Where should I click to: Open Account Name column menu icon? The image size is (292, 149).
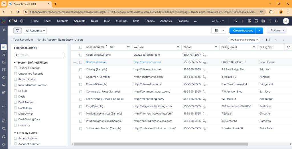[128, 47]
